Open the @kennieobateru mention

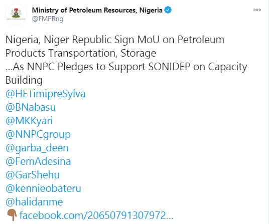click(43, 188)
